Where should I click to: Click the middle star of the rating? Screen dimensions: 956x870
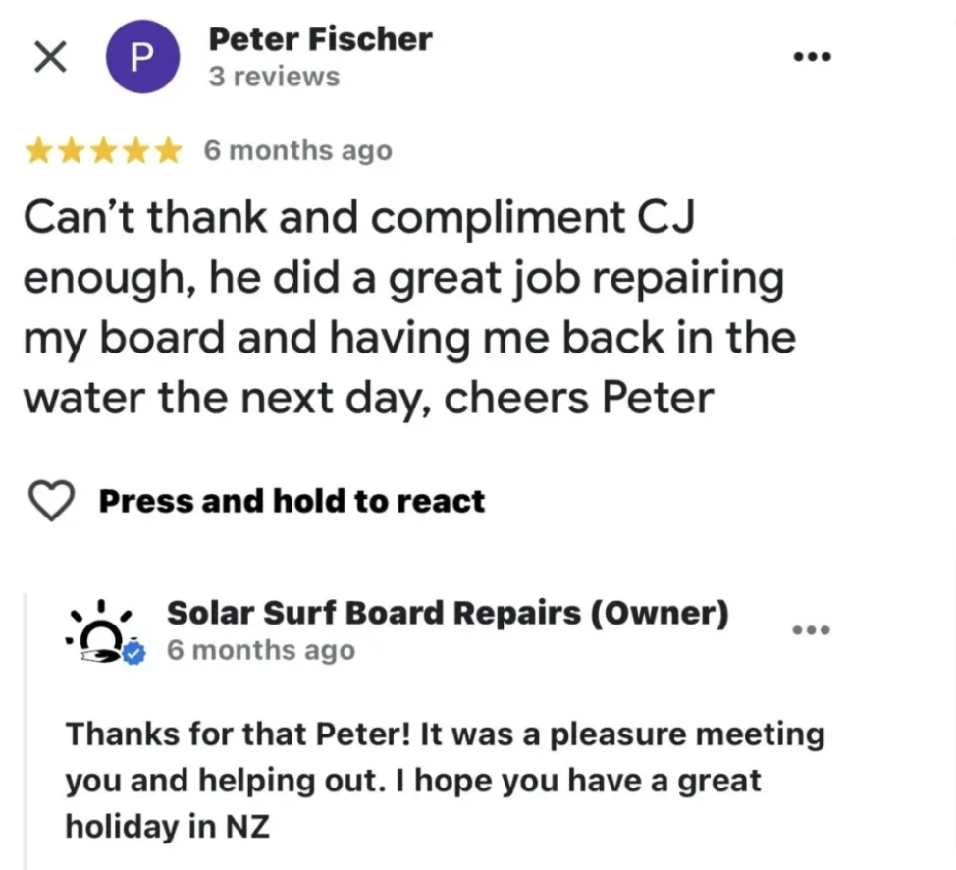coord(104,151)
